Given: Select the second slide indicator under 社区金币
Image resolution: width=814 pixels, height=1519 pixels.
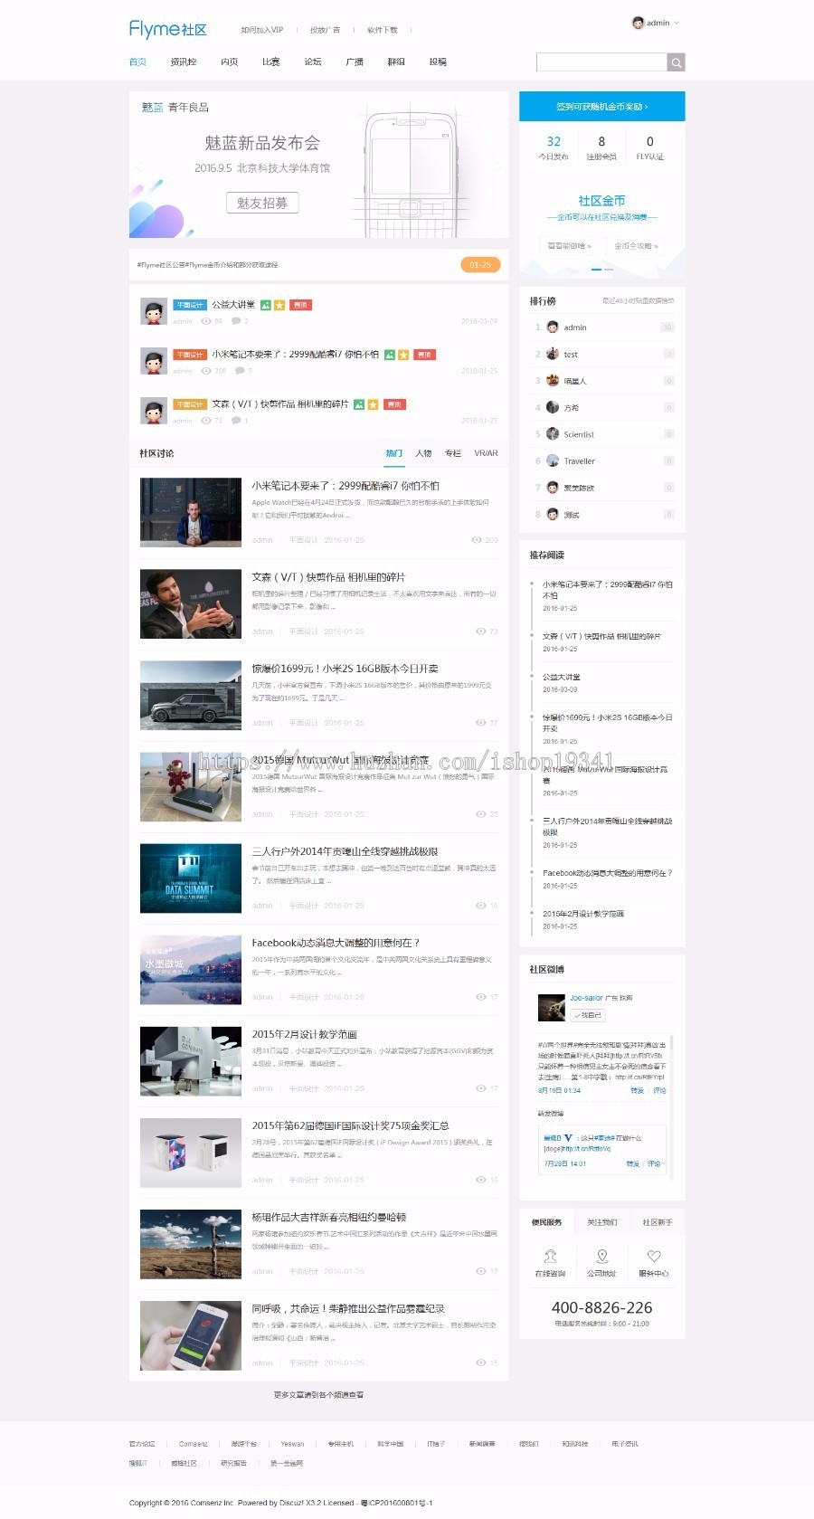Looking at the screenshot, I should click(x=609, y=270).
